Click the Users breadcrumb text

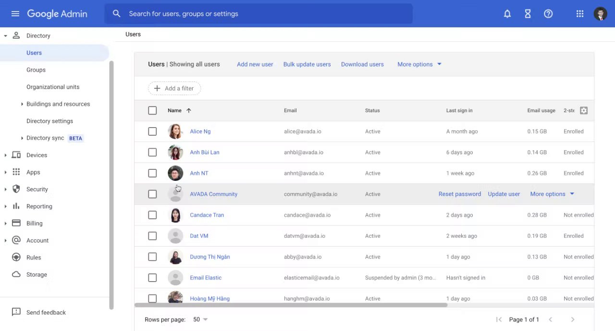coord(133,34)
